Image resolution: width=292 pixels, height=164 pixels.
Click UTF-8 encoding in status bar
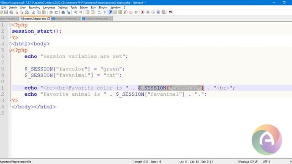point(266,162)
